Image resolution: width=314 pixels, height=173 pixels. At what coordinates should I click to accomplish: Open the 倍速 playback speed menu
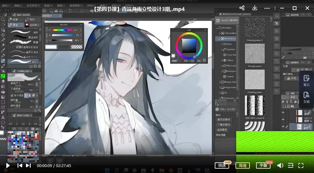point(222,166)
